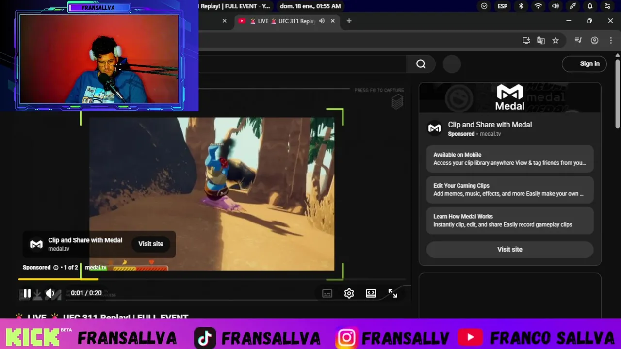
Task: Click the Medal banner image
Action: [x=510, y=97]
